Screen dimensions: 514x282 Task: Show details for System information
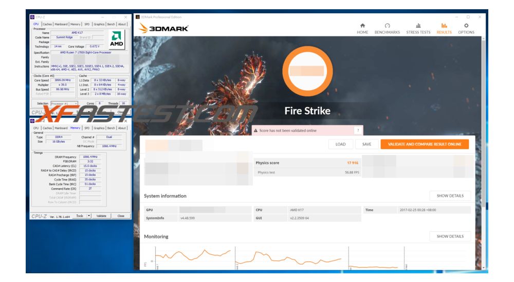tap(450, 196)
